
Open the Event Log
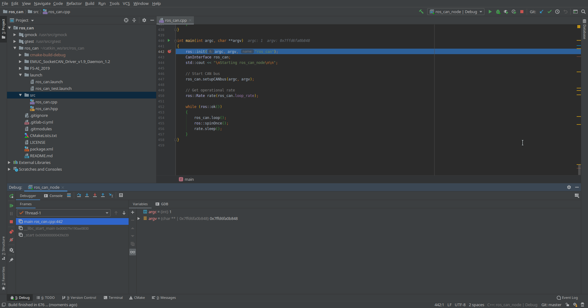pos(567,298)
